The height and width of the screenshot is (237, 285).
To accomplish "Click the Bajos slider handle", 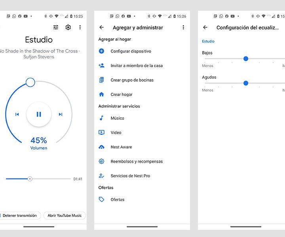I will tap(246, 58).
